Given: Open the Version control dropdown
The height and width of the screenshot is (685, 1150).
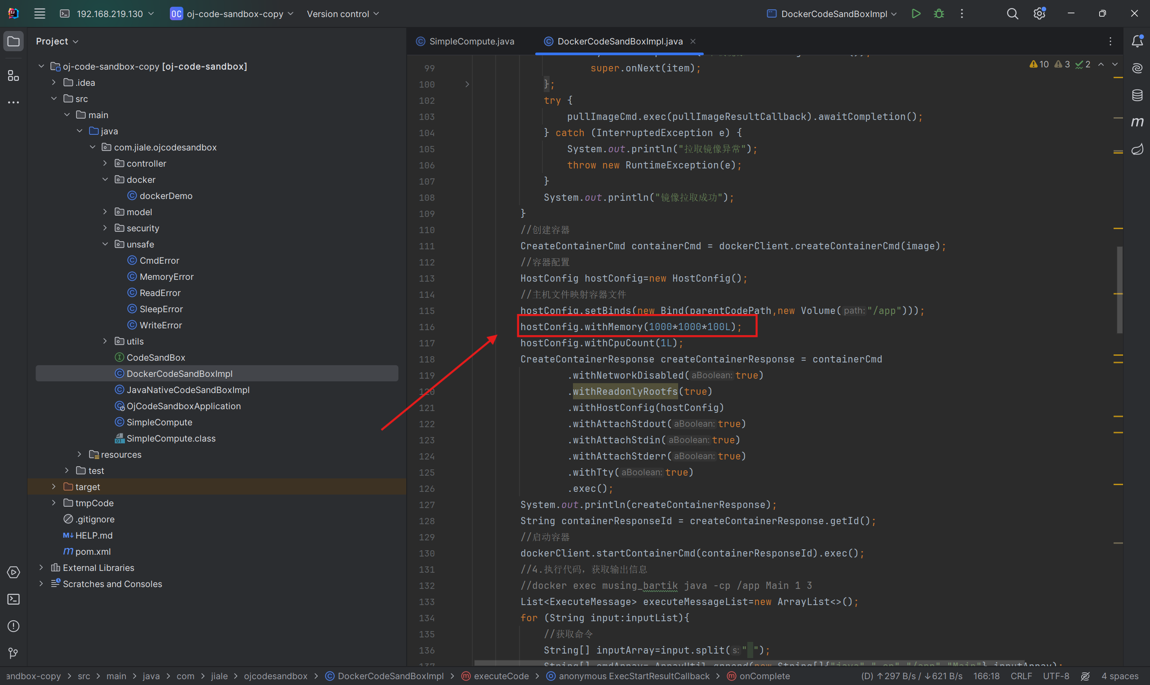Looking at the screenshot, I should (342, 14).
